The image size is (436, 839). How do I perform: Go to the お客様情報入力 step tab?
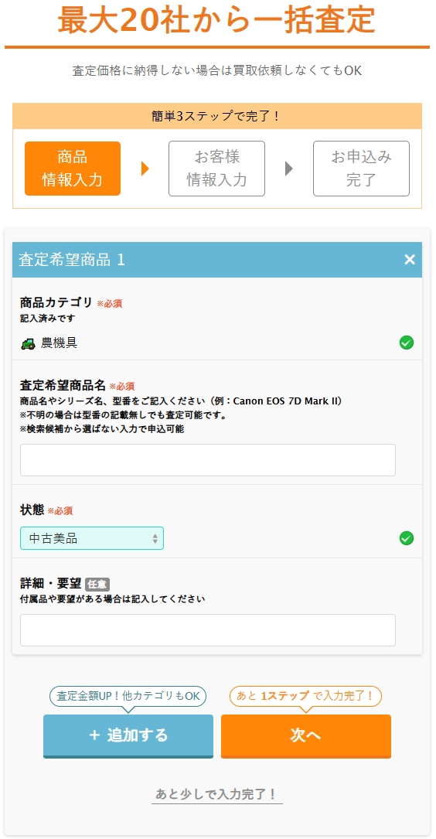pos(216,169)
